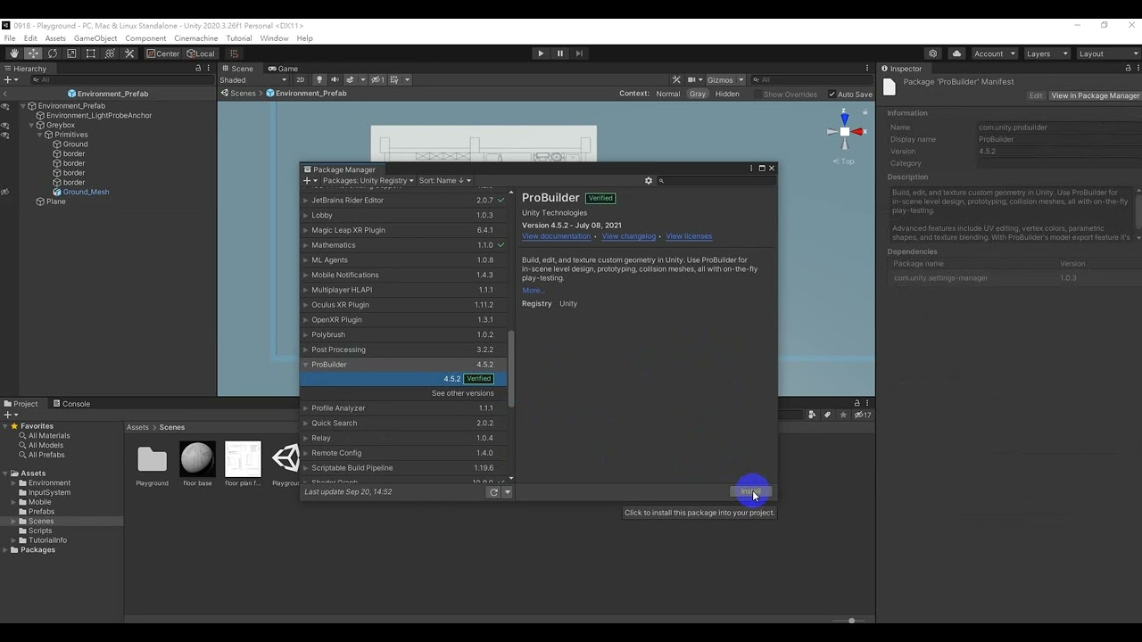The height and width of the screenshot is (642, 1142).
Task: Toggle pivot Center mode button
Action: coord(163,53)
